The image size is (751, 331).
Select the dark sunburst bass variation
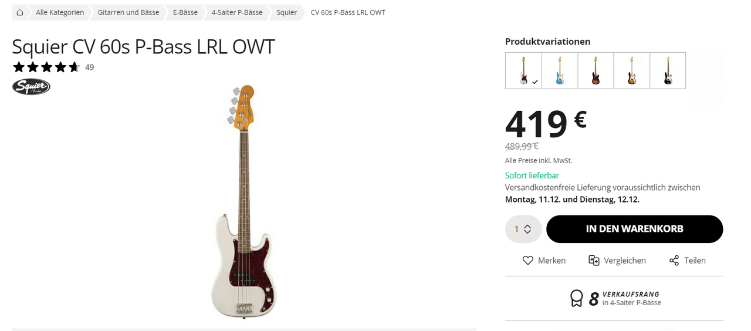tap(596, 71)
